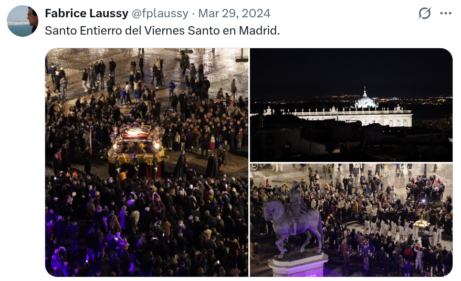Click the Grok explain-post icon
This screenshot has height=281, width=461.
tap(424, 13)
